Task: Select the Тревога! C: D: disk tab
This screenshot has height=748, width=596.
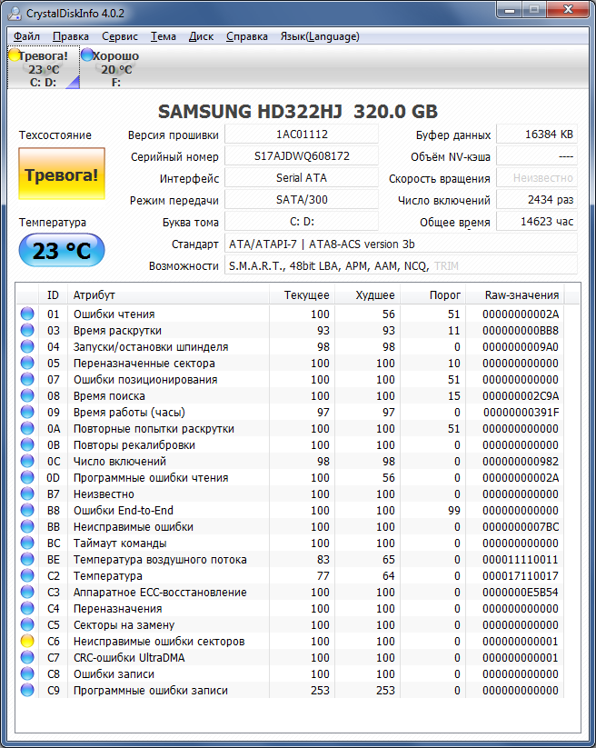Action: point(44,68)
